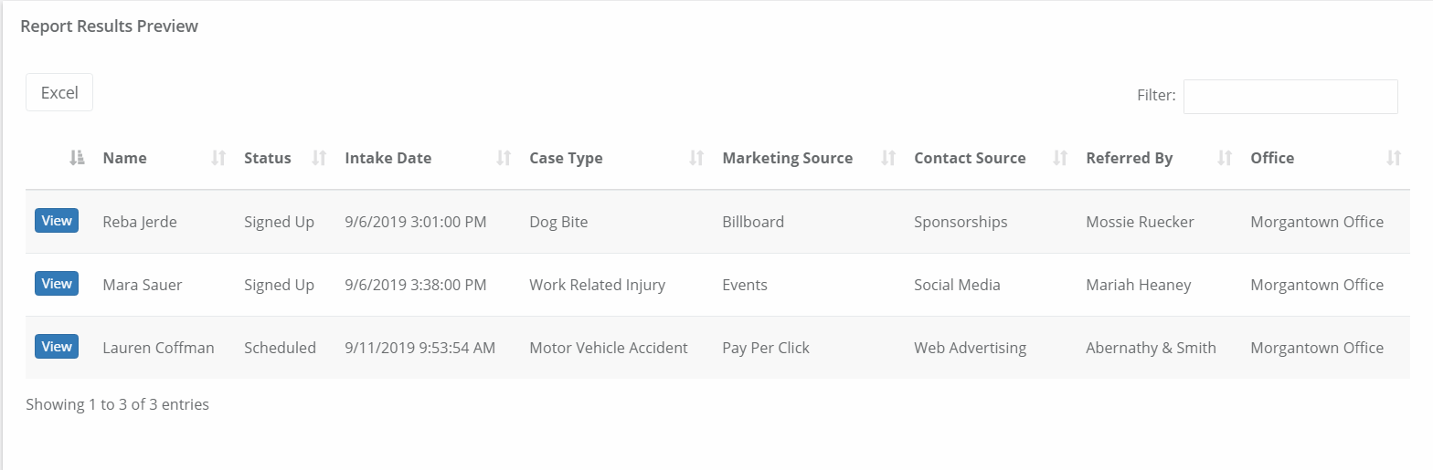Click the Intake Date header label
This screenshot has height=470, width=1433.
coord(388,158)
